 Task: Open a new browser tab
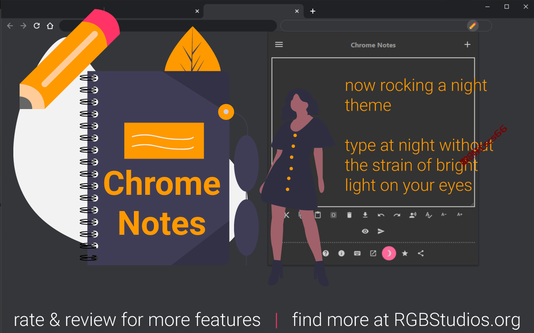pyautogui.click(x=313, y=11)
